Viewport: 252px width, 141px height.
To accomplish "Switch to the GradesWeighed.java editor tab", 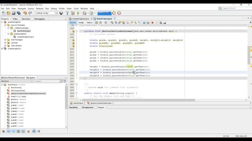I will tap(80, 19).
